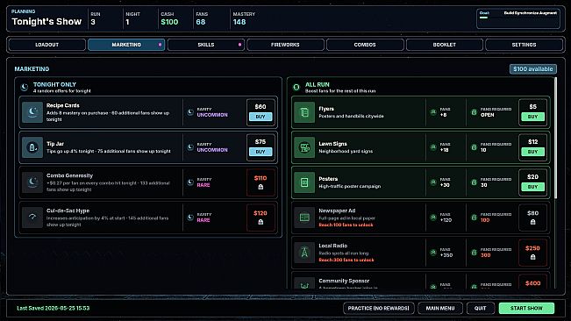Click the Local Radio tower icon
Image resolution: width=571 pixels, height=321 pixels.
pyautogui.click(x=304, y=253)
